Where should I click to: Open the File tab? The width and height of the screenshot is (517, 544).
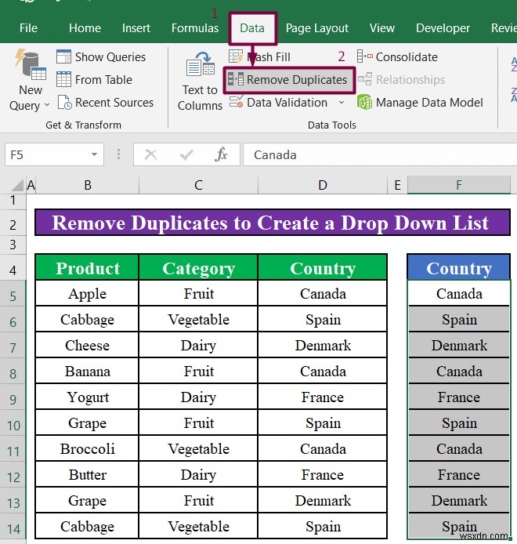[x=28, y=28]
